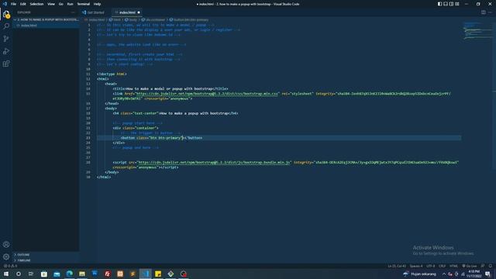
Task: Open the Source Control view
Action: 6,39
